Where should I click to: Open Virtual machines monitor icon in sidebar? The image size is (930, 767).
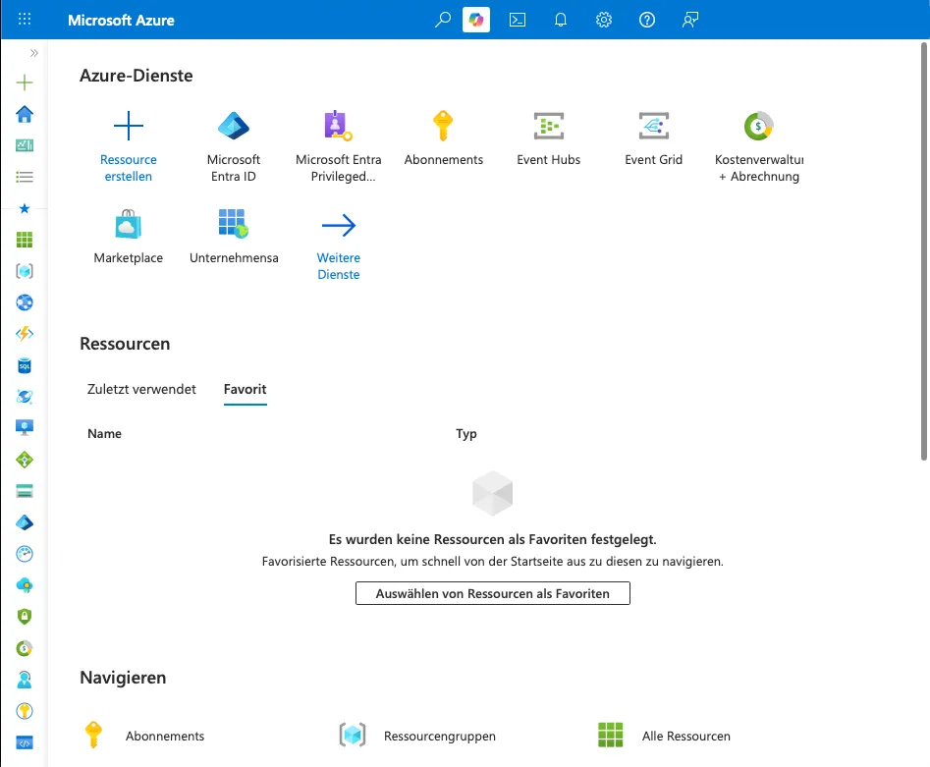[25, 427]
